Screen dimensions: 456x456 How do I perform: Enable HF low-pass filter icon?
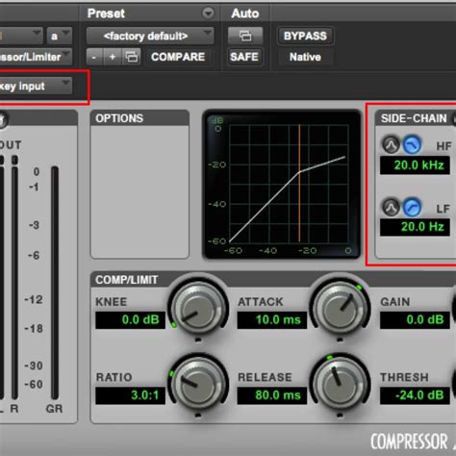(412, 144)
